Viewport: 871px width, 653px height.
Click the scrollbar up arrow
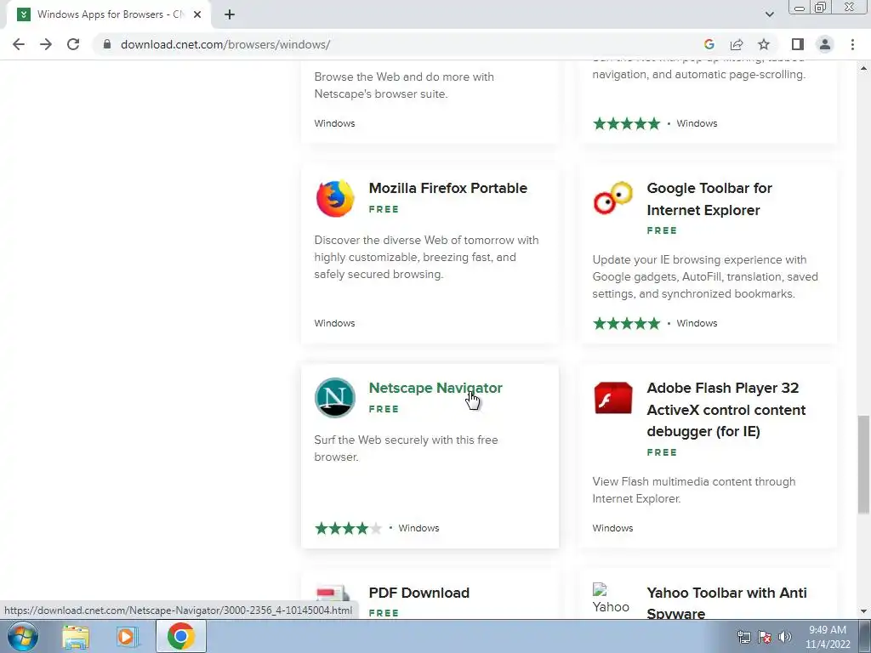(x=863, y=68)
